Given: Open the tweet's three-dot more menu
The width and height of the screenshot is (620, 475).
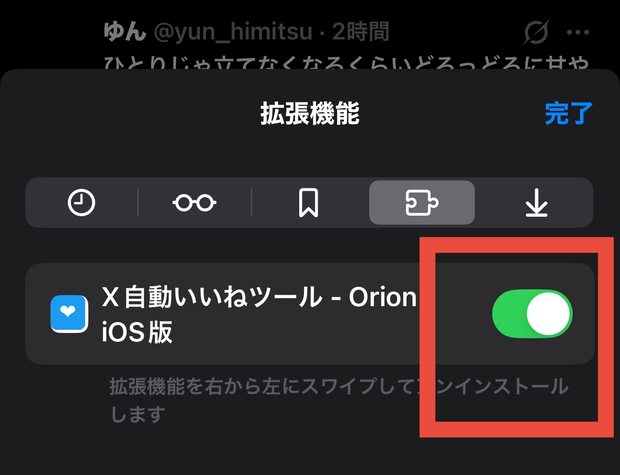Looking at the screenshot, I should pyautogui.click(x=578, y=33).
